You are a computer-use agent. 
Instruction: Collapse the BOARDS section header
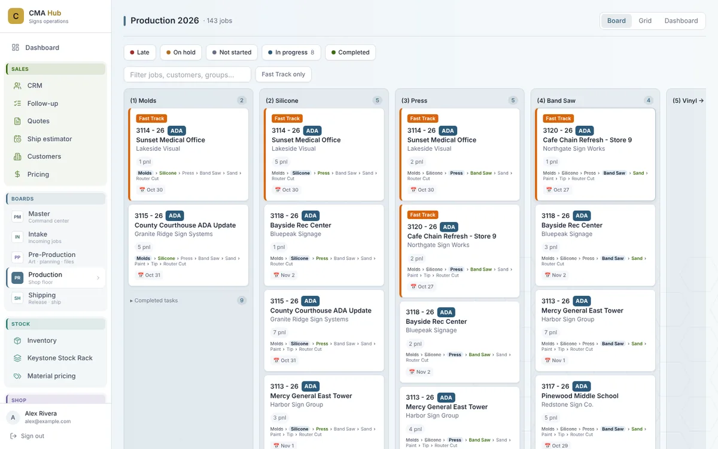pyautogui.click(x=56, y=199)
